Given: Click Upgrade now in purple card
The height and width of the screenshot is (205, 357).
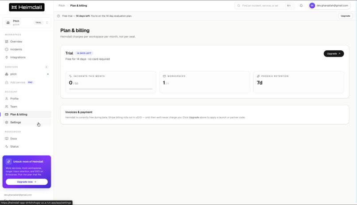Looking at the screenshot, I should click(x=27, y=182).
